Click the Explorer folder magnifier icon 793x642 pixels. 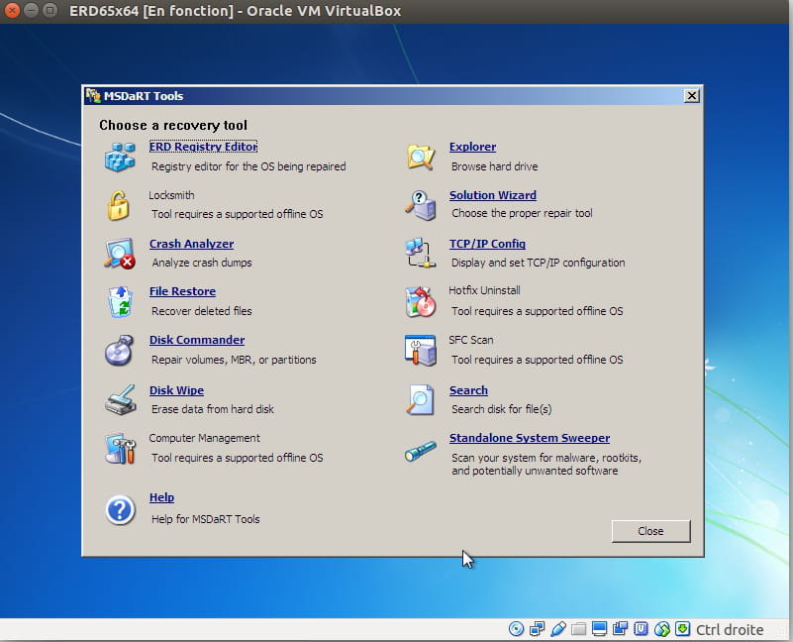click(x=421, y=157)
